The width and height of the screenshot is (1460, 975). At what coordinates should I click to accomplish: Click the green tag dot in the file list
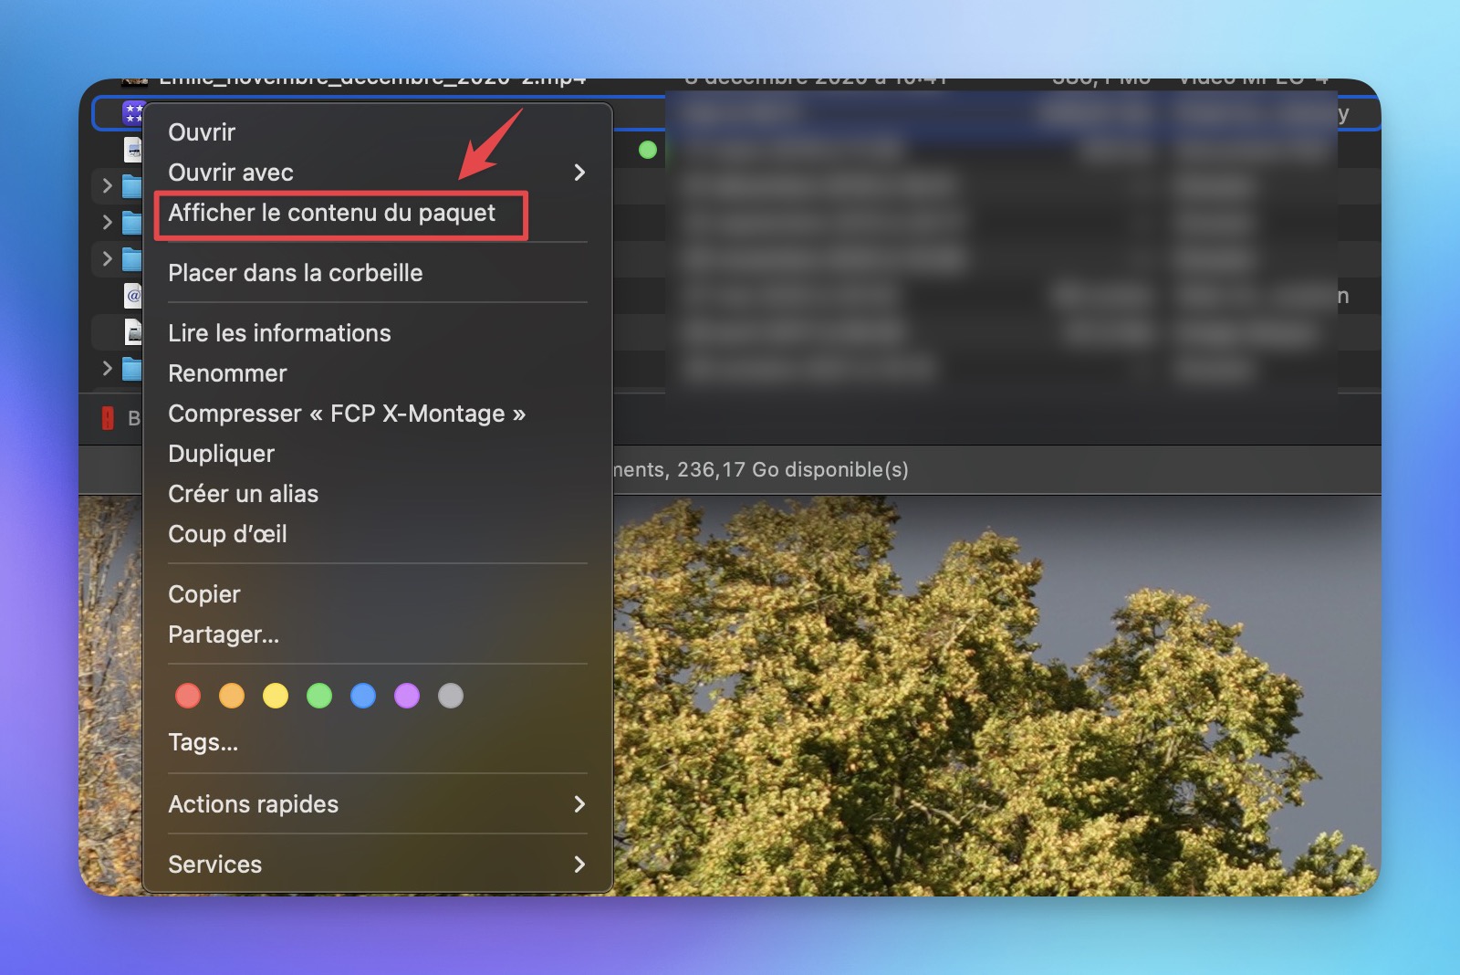[648, 150]
